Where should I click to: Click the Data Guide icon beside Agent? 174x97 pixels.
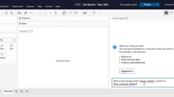point(172,13)
